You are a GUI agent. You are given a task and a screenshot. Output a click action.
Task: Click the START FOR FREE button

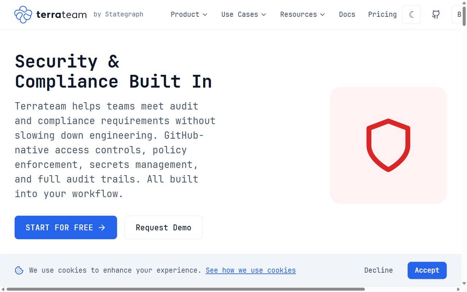(x=66, y=227)
